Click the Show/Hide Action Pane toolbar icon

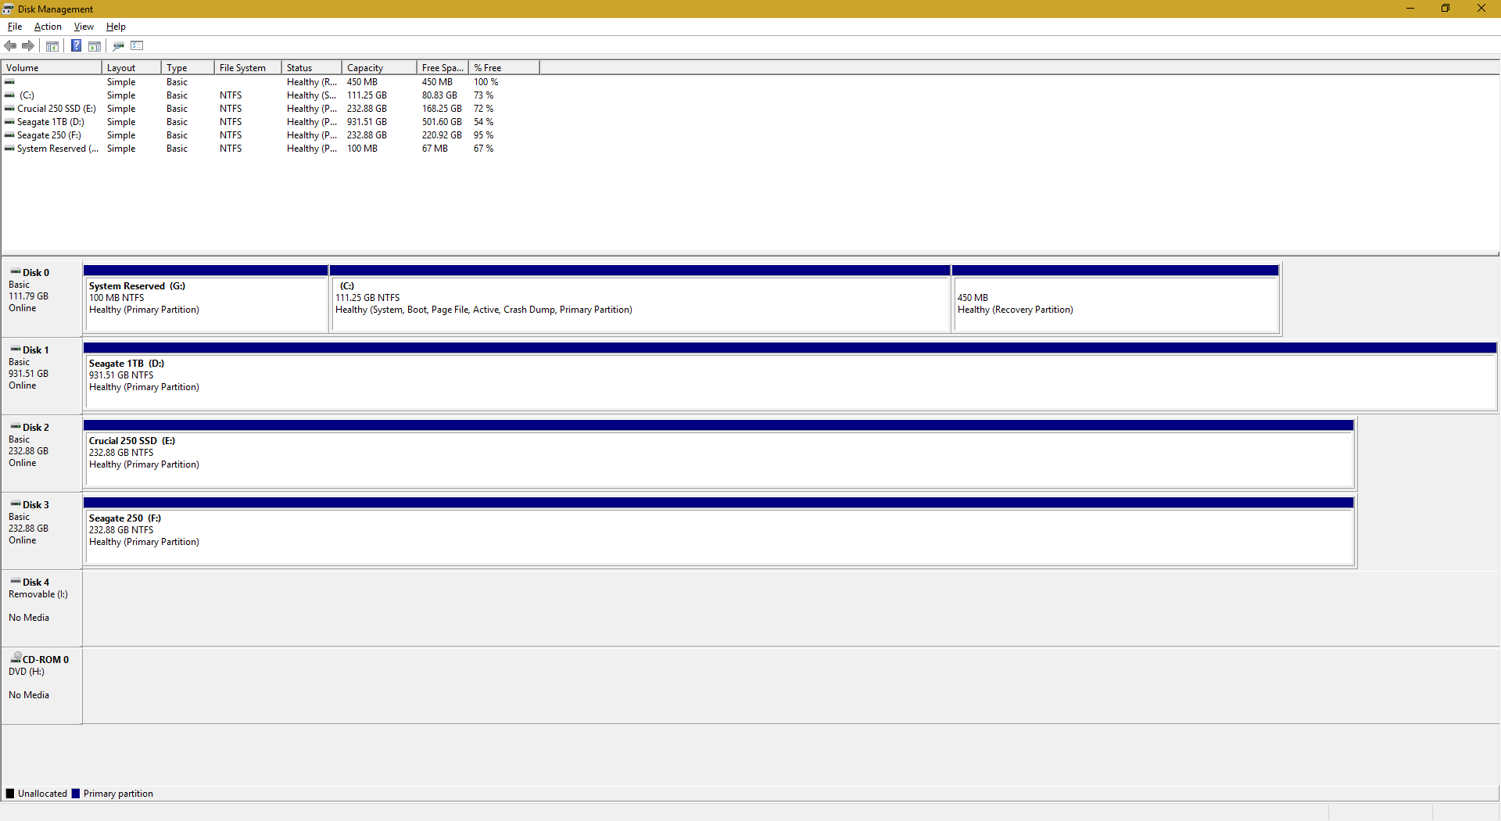(x=95, y=46)
